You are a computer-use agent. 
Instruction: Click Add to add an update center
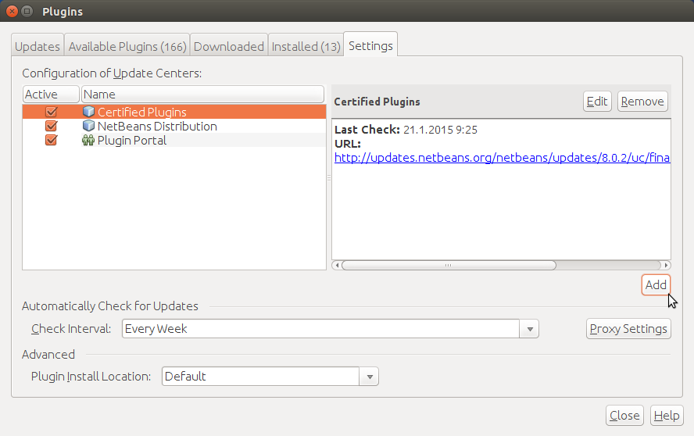click(656, 284)
